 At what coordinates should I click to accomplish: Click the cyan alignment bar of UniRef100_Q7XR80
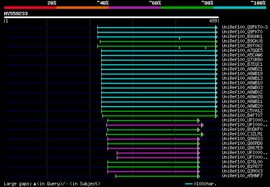[159, 60]
